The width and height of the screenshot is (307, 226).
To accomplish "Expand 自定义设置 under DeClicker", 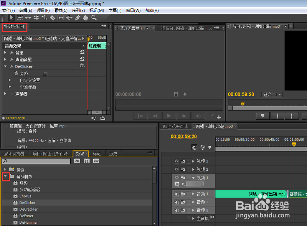I will [10, 80].
